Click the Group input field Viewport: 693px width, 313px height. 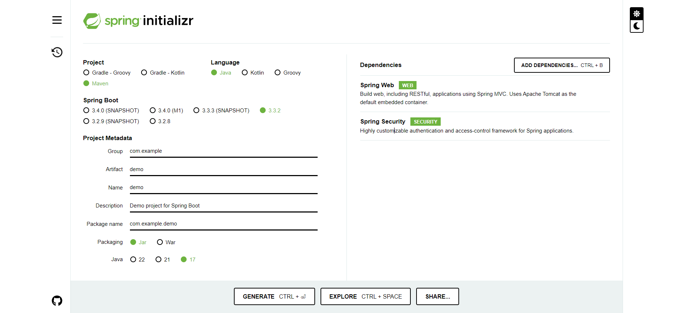click(x=223, y=151)
